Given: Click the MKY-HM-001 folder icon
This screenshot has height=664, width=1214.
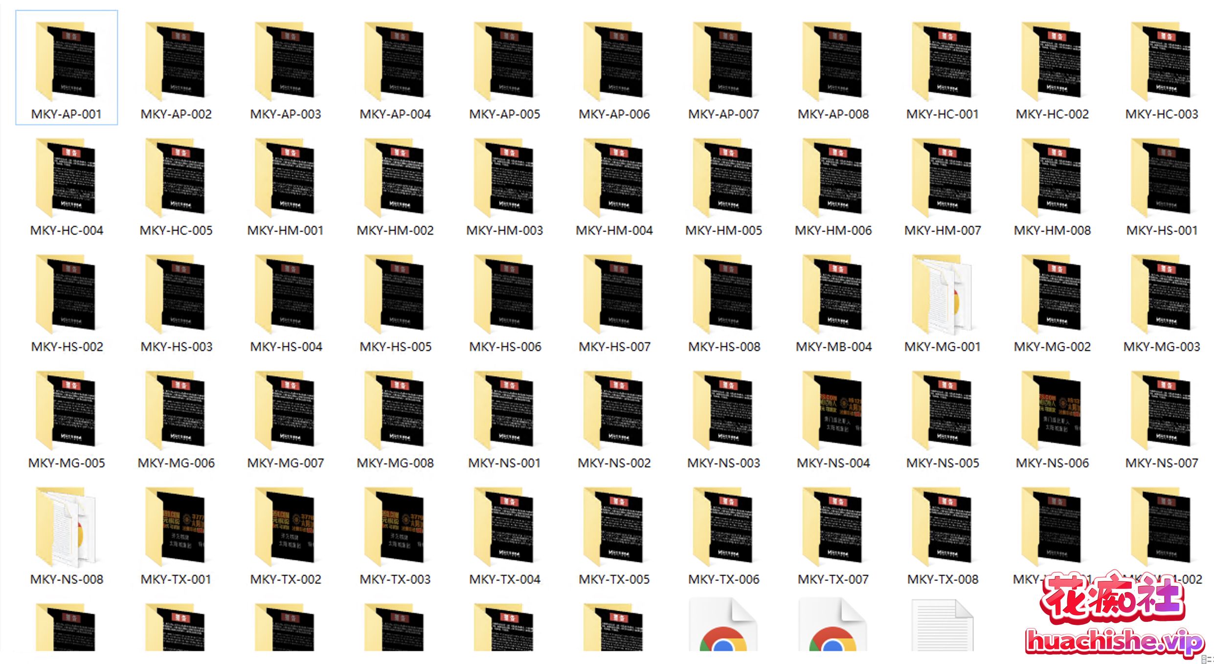Looking at the screenshot, I should point(285,178).
